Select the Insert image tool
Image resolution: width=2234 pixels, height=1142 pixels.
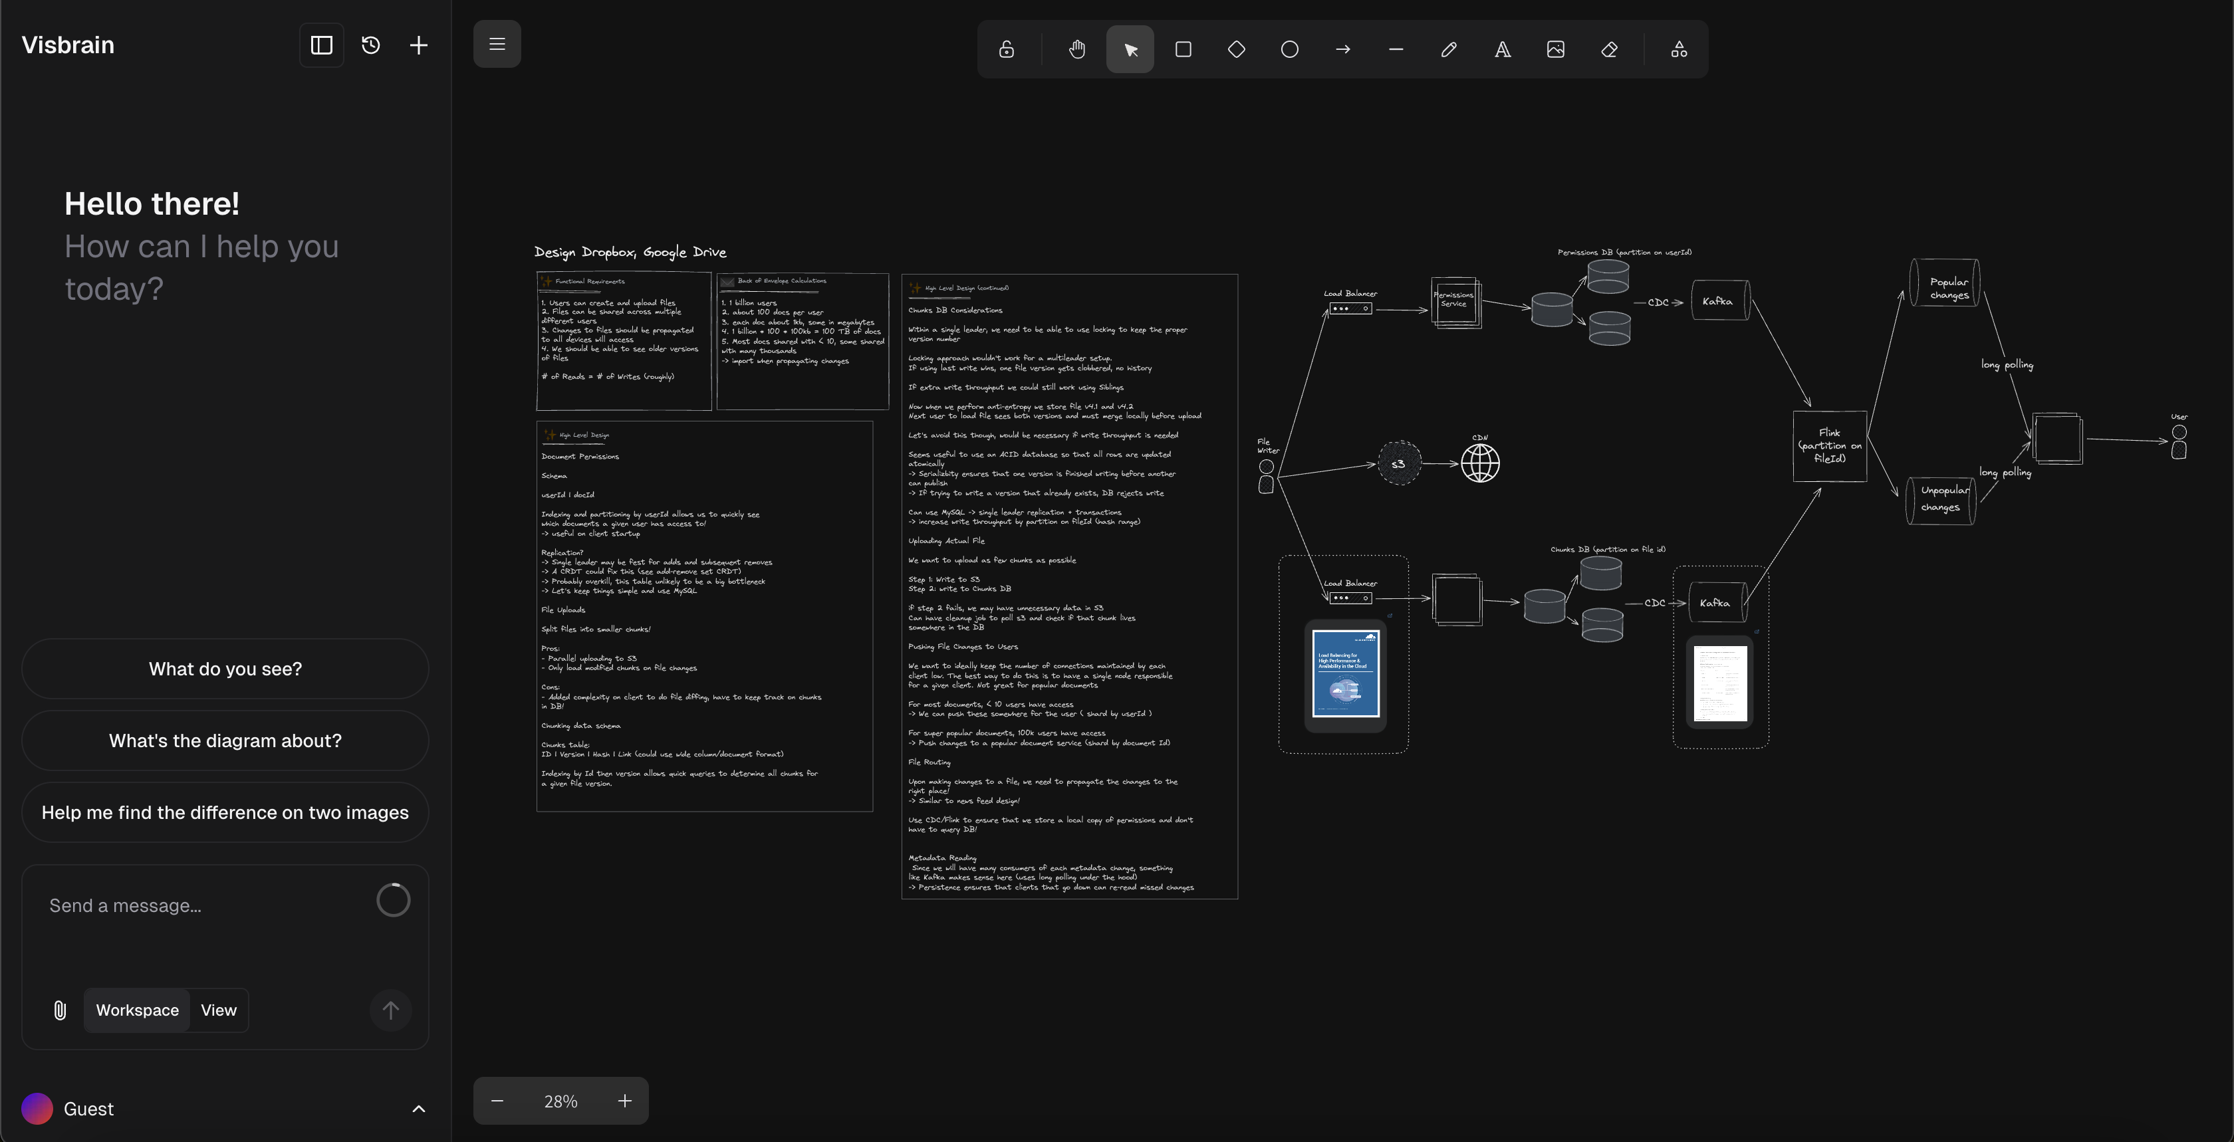click(x=1556, y=49)
